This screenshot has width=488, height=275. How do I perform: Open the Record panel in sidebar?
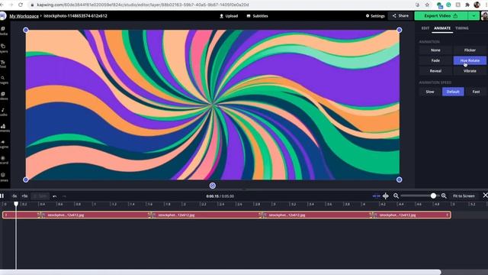(x=3, y=160)
